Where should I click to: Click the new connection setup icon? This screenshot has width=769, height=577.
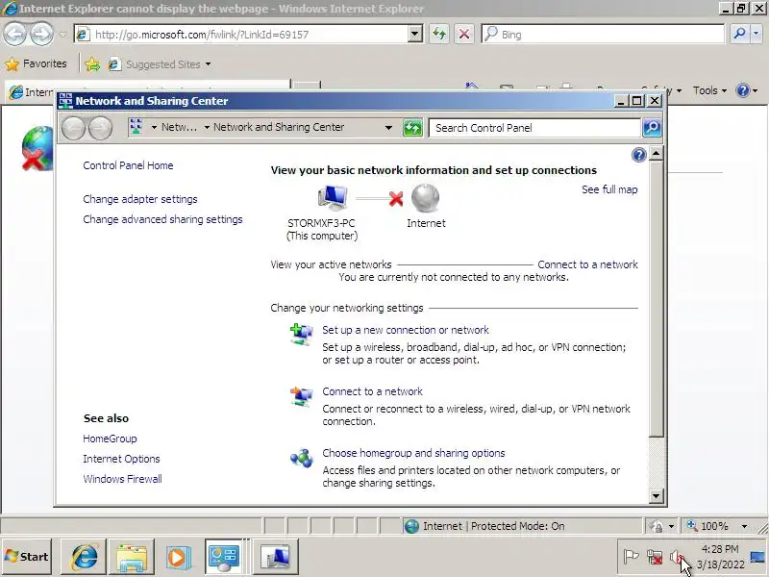tap(301, 335)
